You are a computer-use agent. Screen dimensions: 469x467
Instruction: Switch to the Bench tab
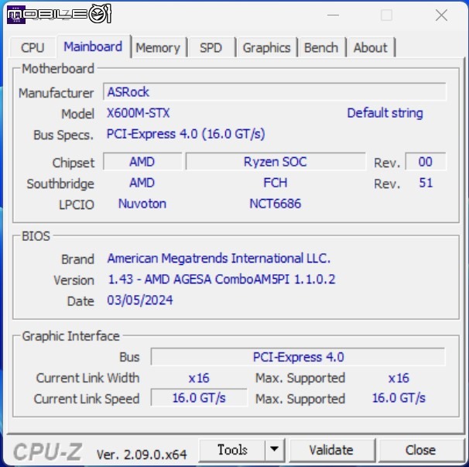coord(321,47)
